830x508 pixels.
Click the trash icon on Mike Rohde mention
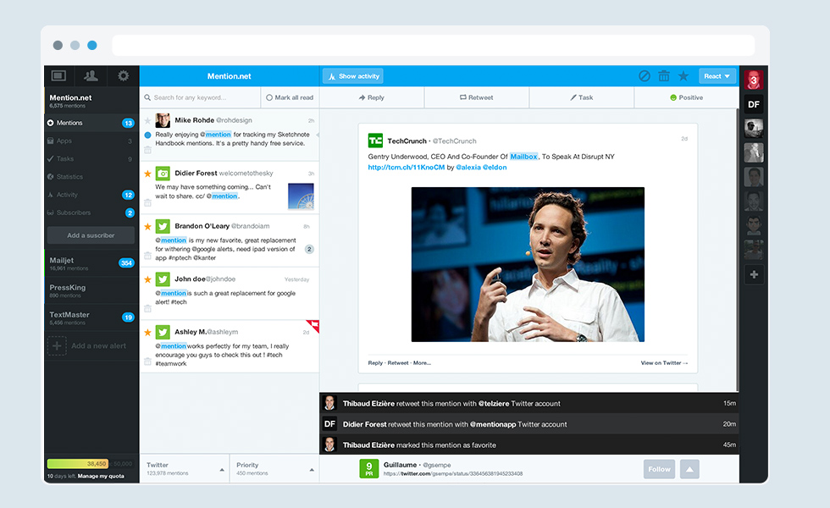pos(147,150)
